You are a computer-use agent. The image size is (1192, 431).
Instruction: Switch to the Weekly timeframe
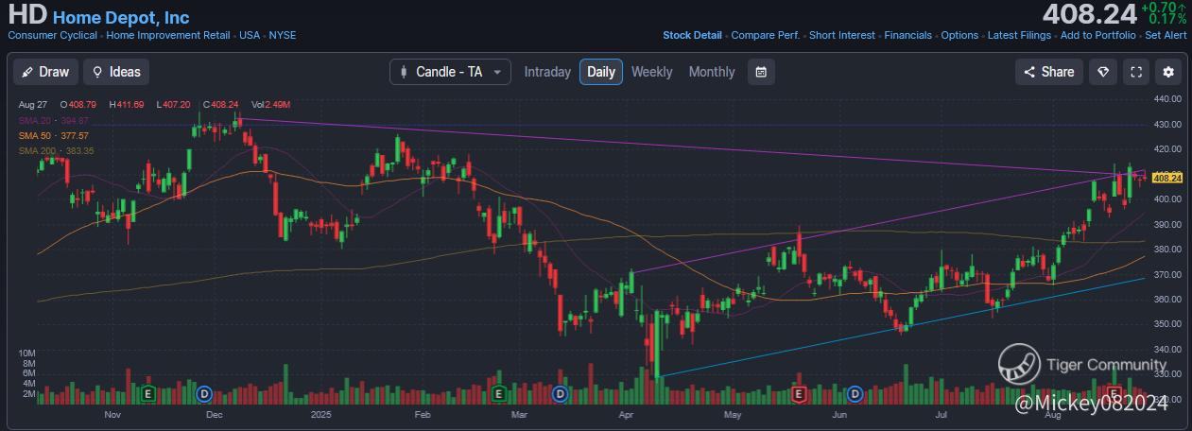coord(652,72)
